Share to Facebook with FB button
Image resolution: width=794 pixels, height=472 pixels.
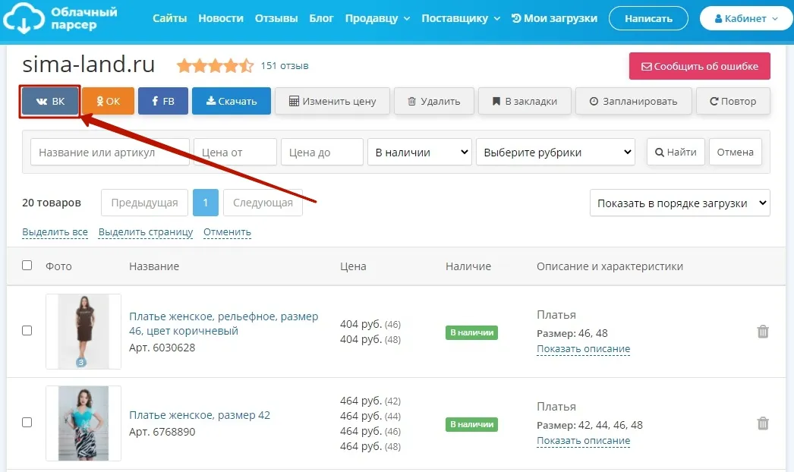coord(163,101)
